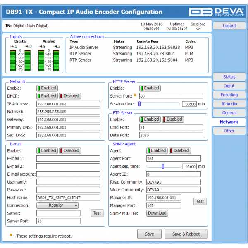This screenshot has width=248, height=248.
Task: Open the Input tab
Action: click(x=229, y=86)
